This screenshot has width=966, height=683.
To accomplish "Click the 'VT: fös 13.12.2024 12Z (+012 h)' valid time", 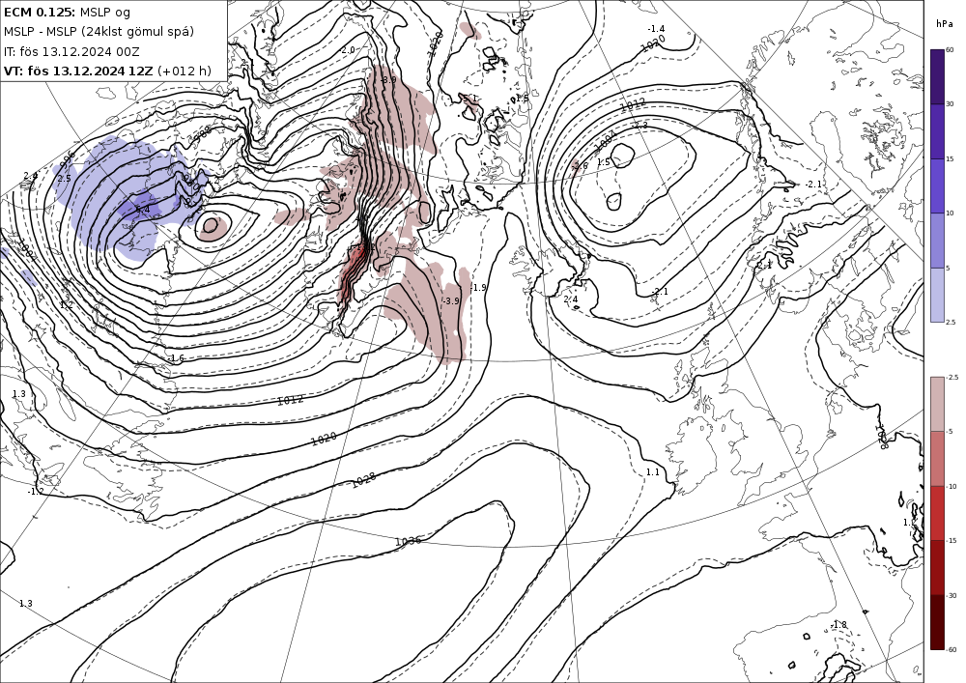I will click(x=107, y=71).
